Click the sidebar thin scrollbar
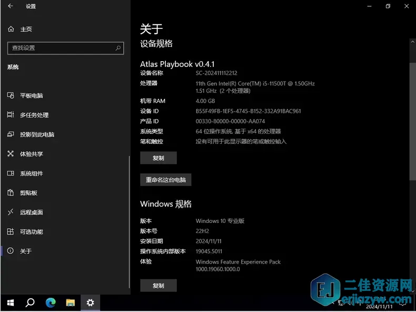 [x=129, y=222]
